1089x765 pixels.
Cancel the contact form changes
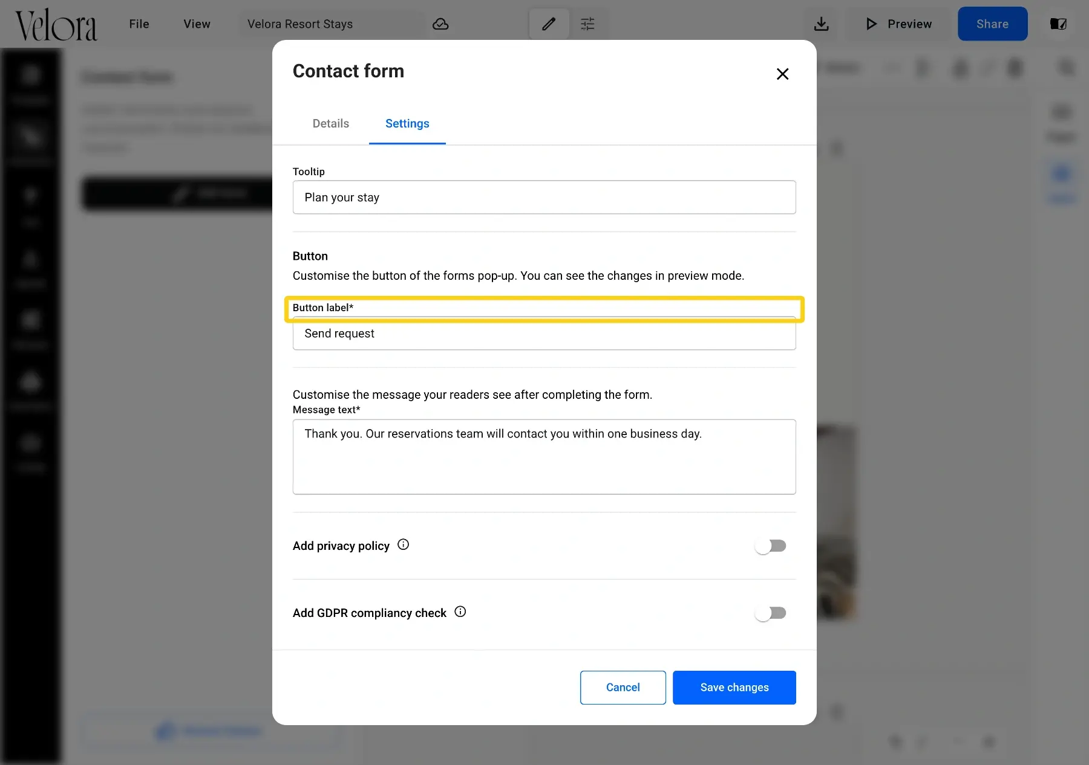tap(623, 688)
